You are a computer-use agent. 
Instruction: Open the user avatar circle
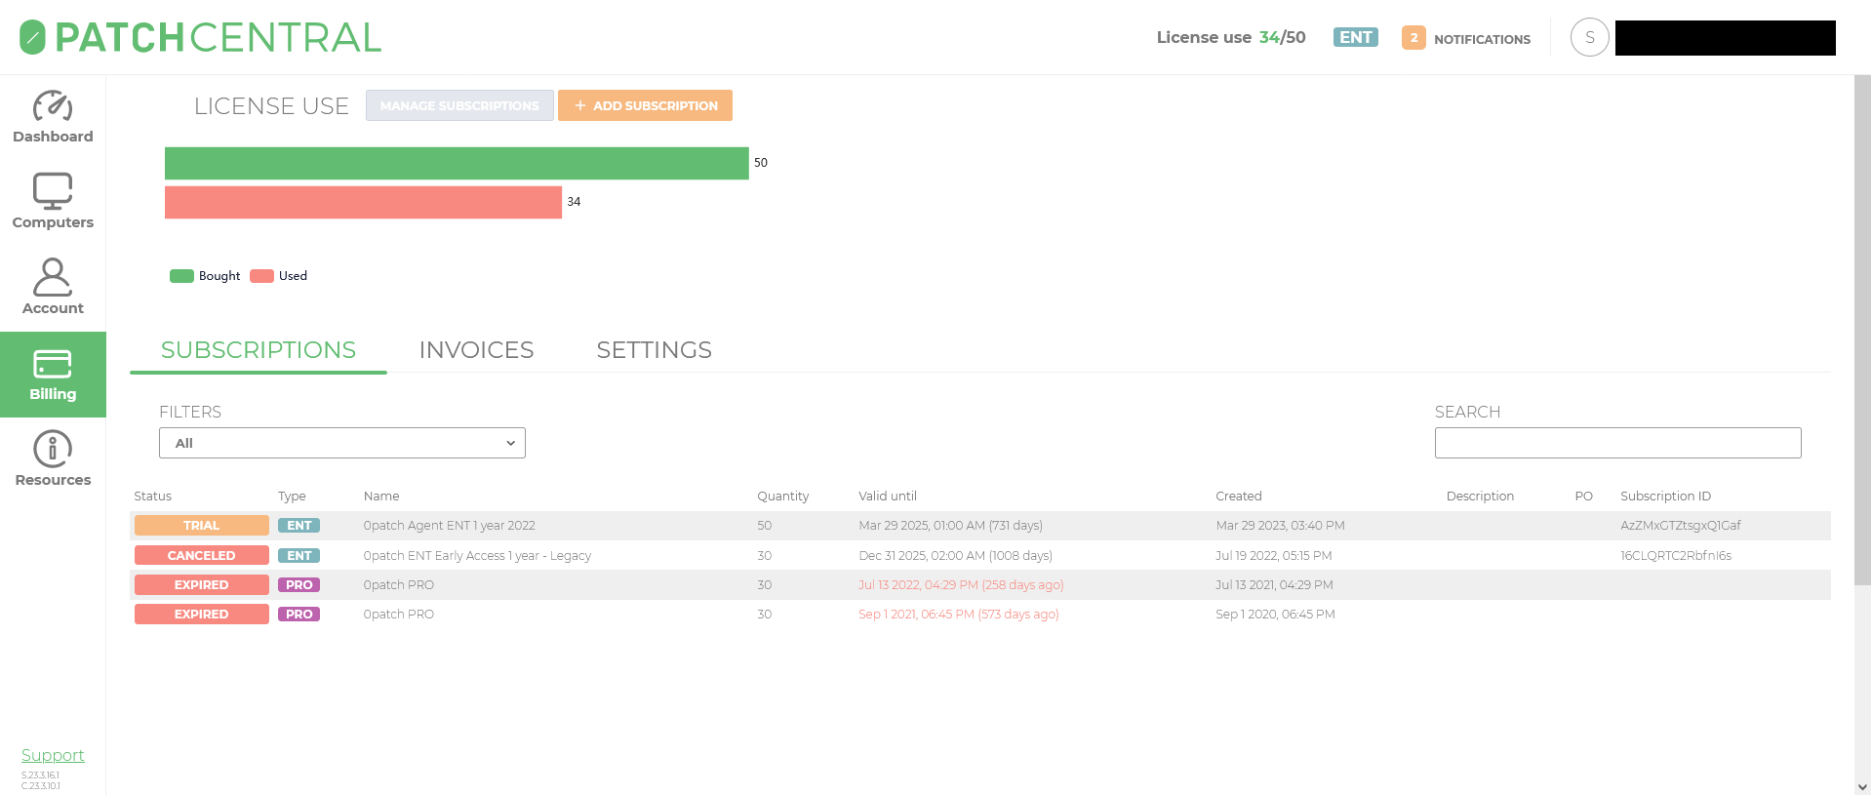point(1589,37)
